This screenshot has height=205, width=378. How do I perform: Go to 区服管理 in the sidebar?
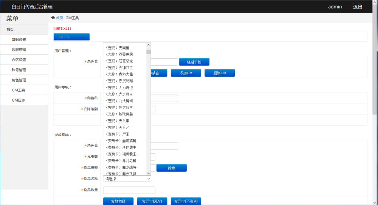click(x=19, y=49)
